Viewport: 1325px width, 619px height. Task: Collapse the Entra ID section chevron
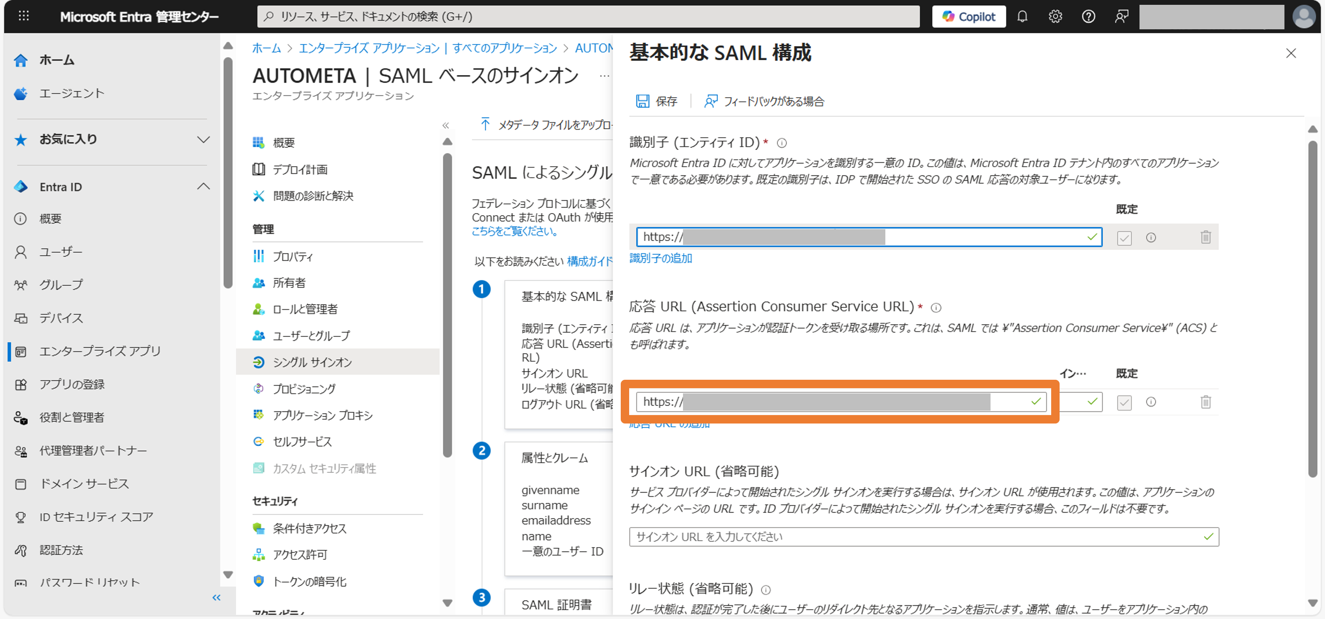(x=203, y=186)
